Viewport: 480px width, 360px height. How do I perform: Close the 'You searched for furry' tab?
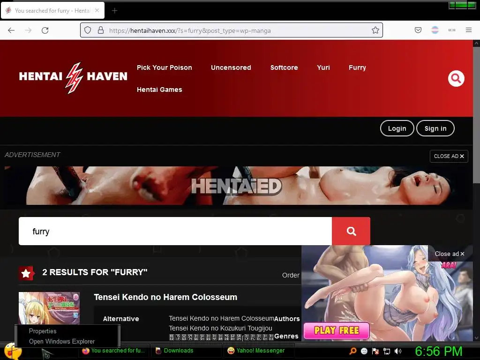pos(97,10)
